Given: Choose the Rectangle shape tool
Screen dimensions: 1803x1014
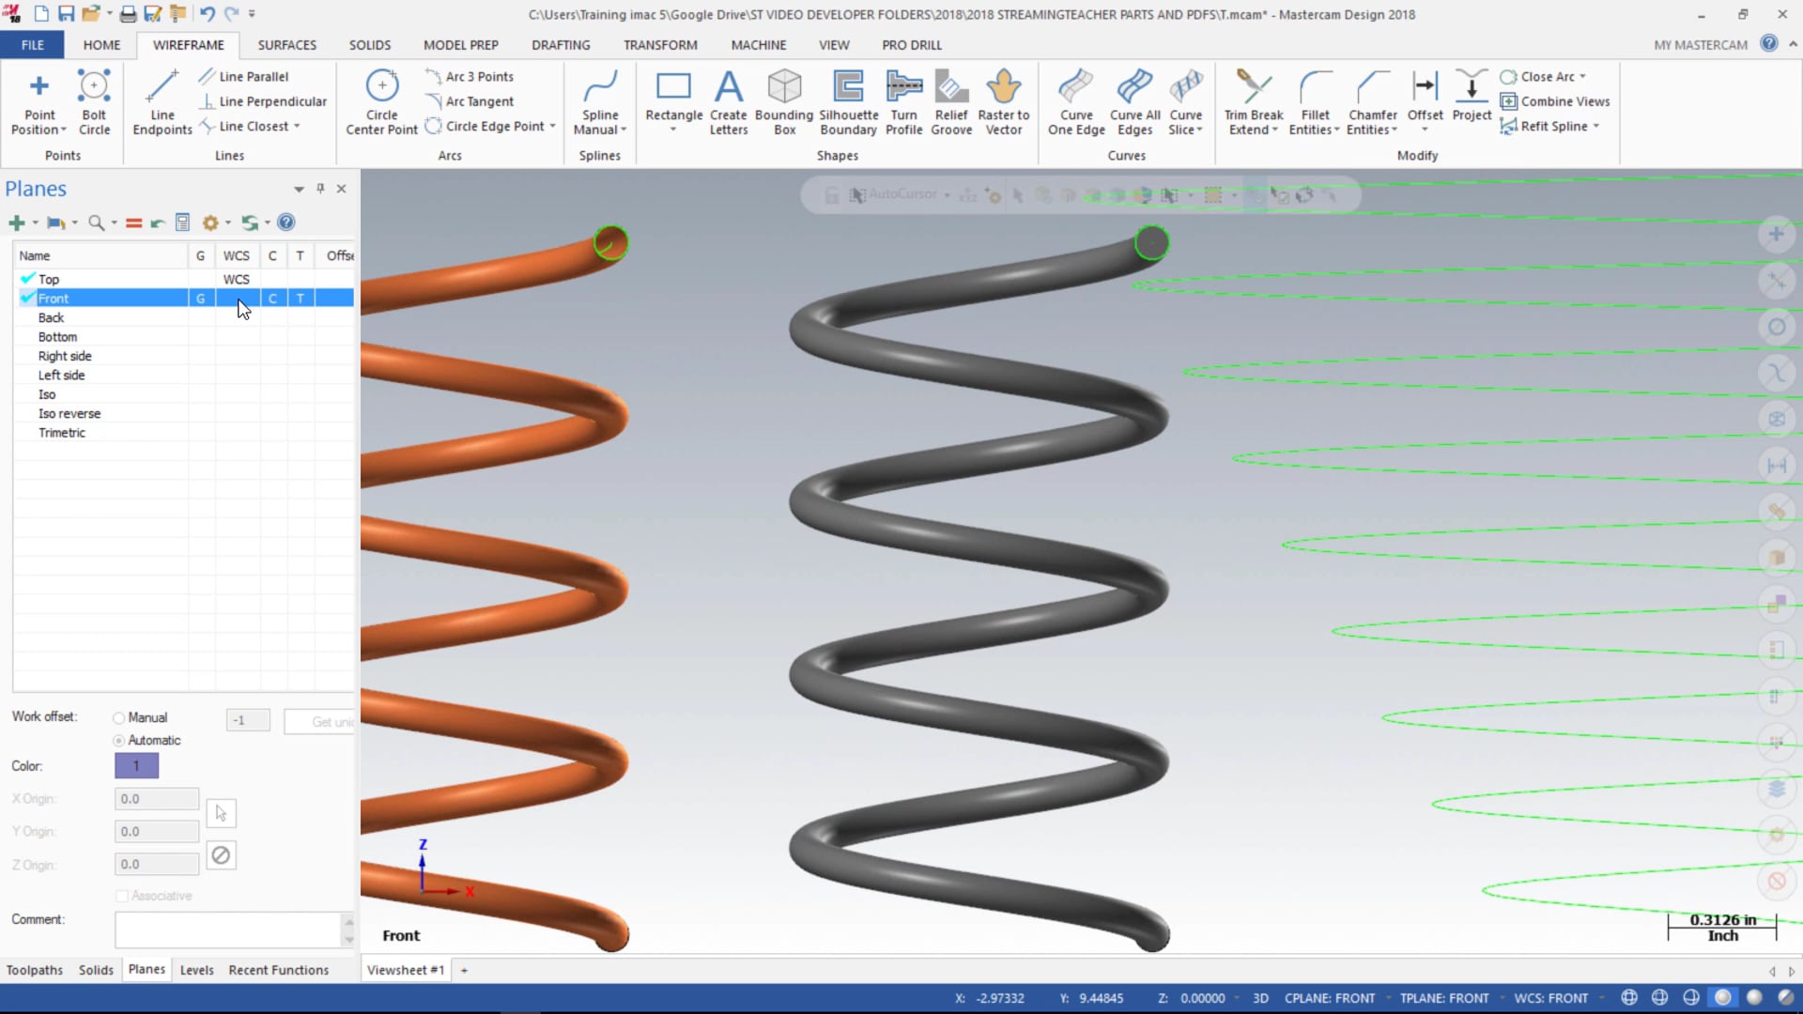Looking at the screenshot, I should (673, 94).
